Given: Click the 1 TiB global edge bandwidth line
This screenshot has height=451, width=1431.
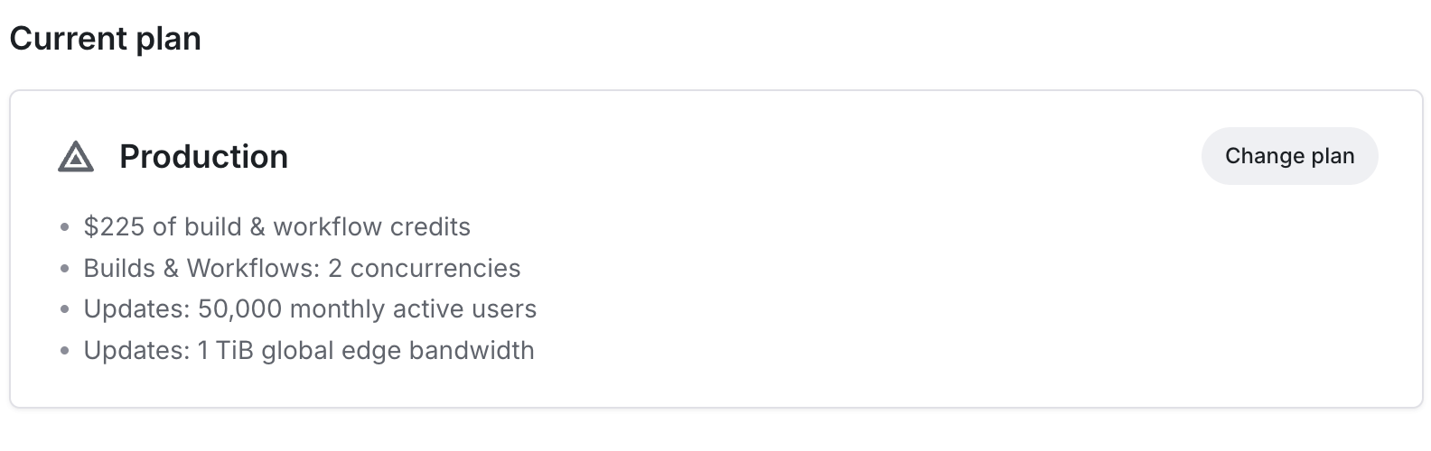Looking at the screenshot, I should click(x=309, y=350).
